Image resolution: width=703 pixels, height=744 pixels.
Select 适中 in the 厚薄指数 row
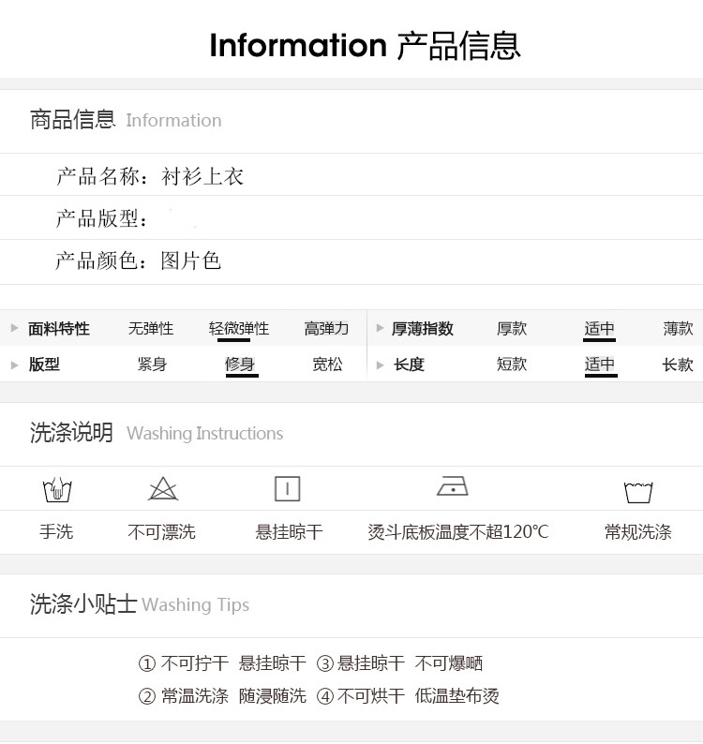pos(600,329)
